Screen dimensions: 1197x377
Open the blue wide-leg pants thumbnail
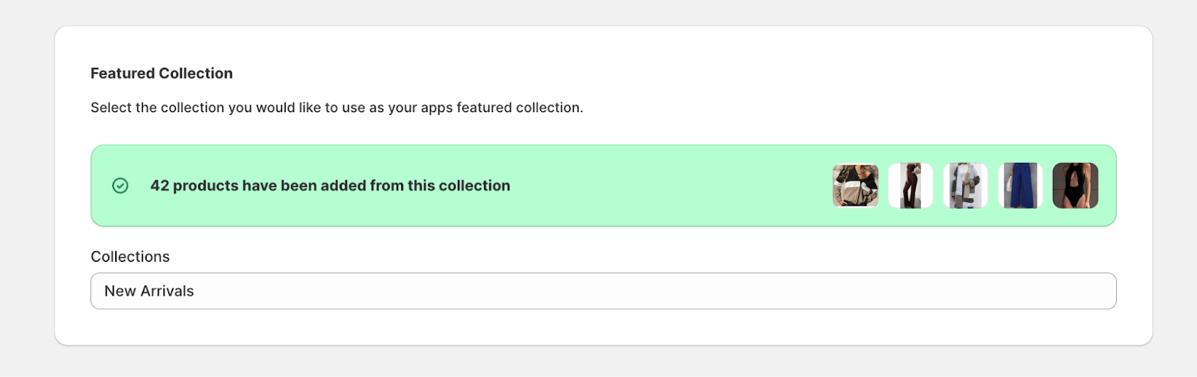(x=1020, y=186)
